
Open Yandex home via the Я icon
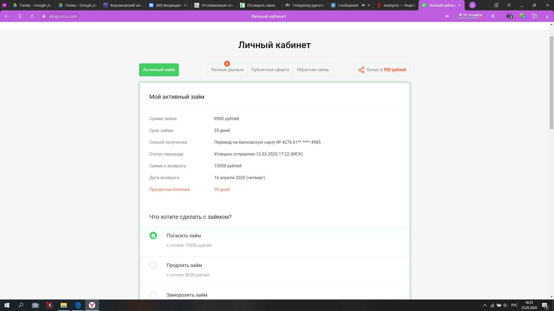20,16
